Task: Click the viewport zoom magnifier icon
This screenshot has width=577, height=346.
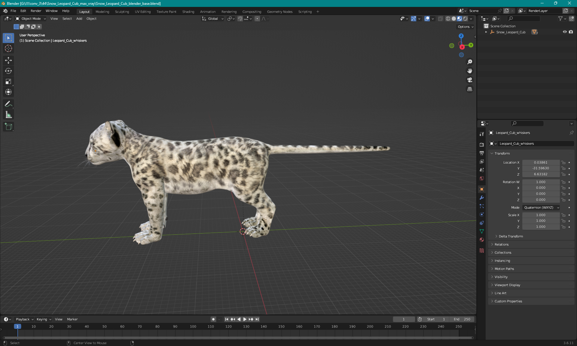Action: point(470,62)
